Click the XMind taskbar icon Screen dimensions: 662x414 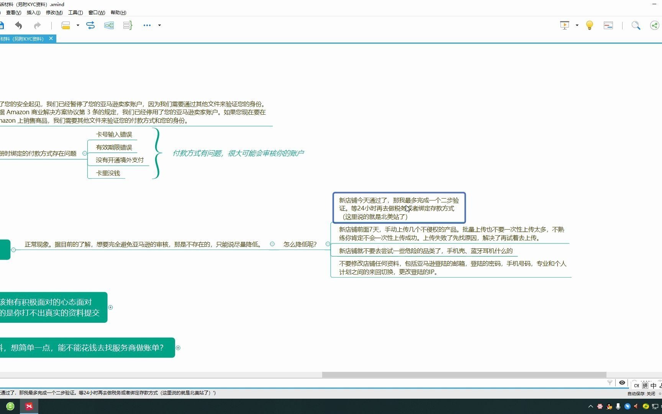point(29,406)
